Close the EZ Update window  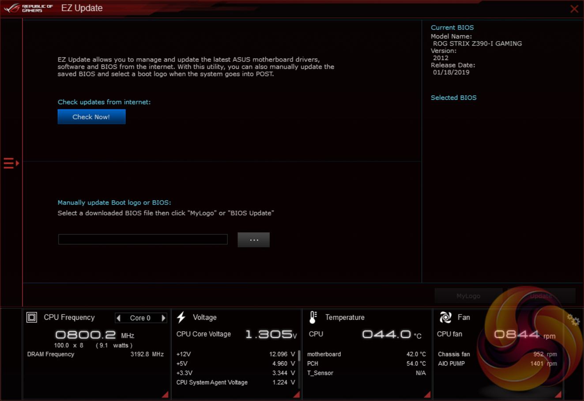click(574, 9)
